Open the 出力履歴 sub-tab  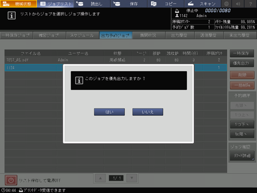pos(179,35)
